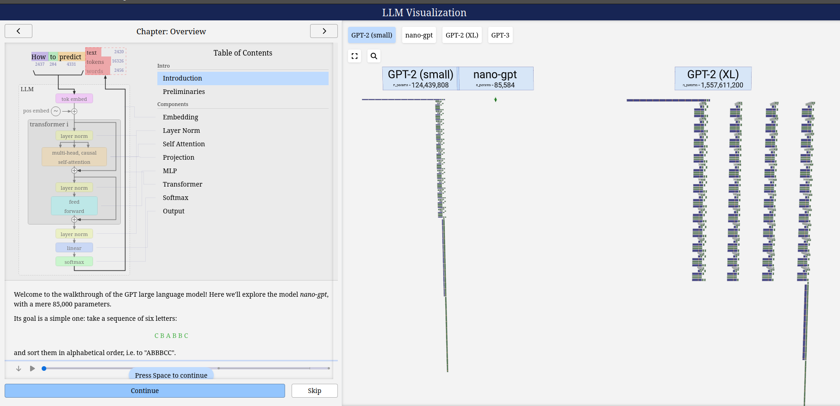
Task: Click the nano-gpt model label in 3D view
Action: click(495, 78)
